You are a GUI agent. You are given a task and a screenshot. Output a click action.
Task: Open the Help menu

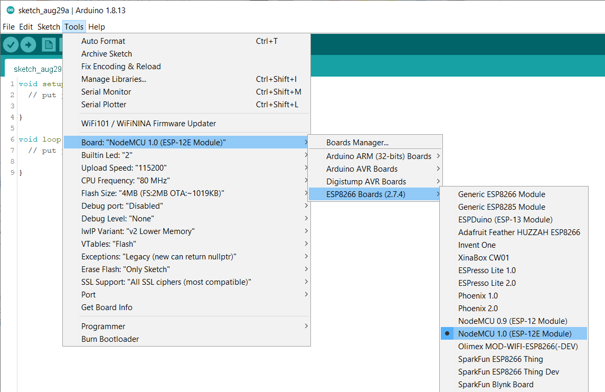97,27
